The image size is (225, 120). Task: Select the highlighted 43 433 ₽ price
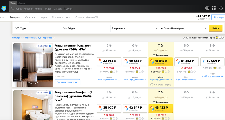click(x=161, y=108)
